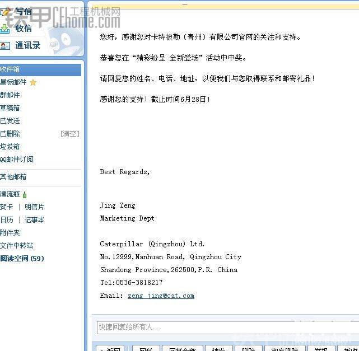Click the line 恭喜您在“精彩纷呈 全新登场”活动中中奖
The image size is (359, 351).
(x=173, y=58)
